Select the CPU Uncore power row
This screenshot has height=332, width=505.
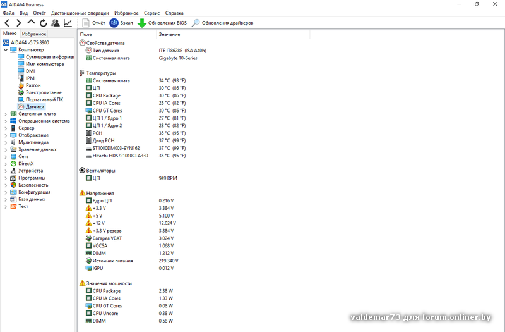click(x=129, y=313)
